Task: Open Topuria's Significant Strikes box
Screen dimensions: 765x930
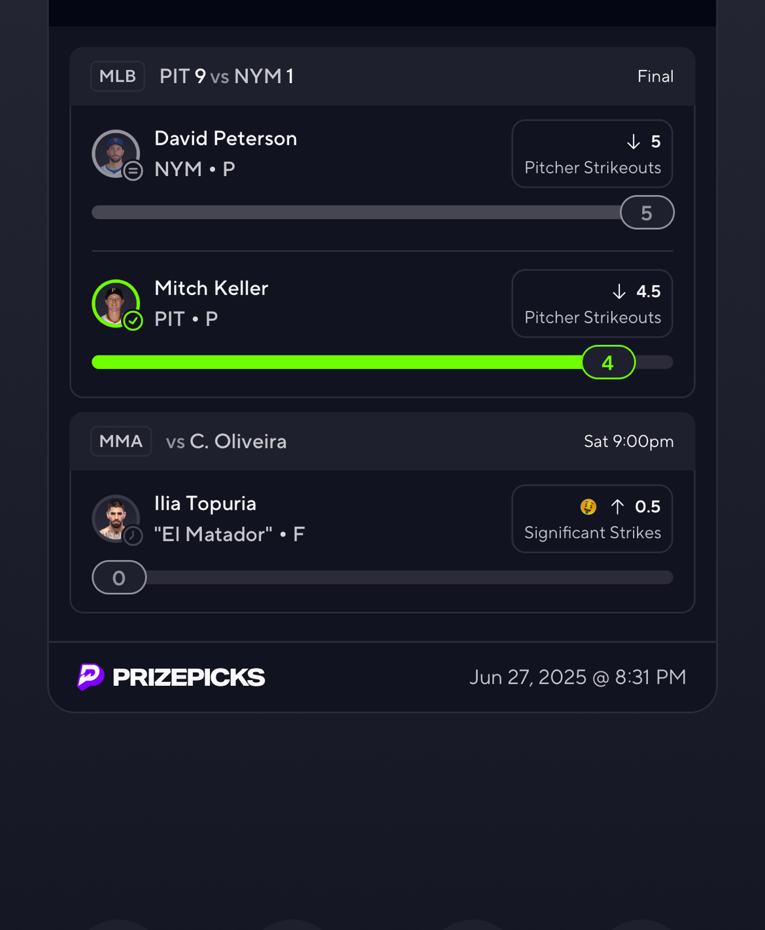Action: click(x=592, y=519)
